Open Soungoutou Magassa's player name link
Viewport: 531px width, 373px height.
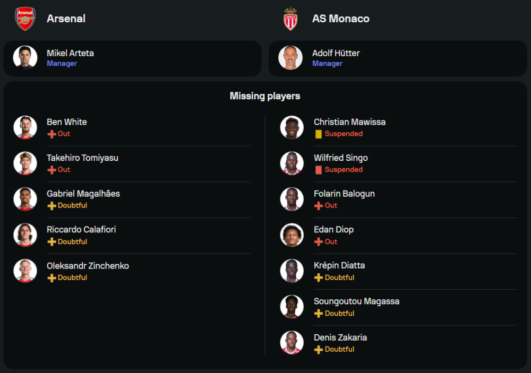coord(356,301)
